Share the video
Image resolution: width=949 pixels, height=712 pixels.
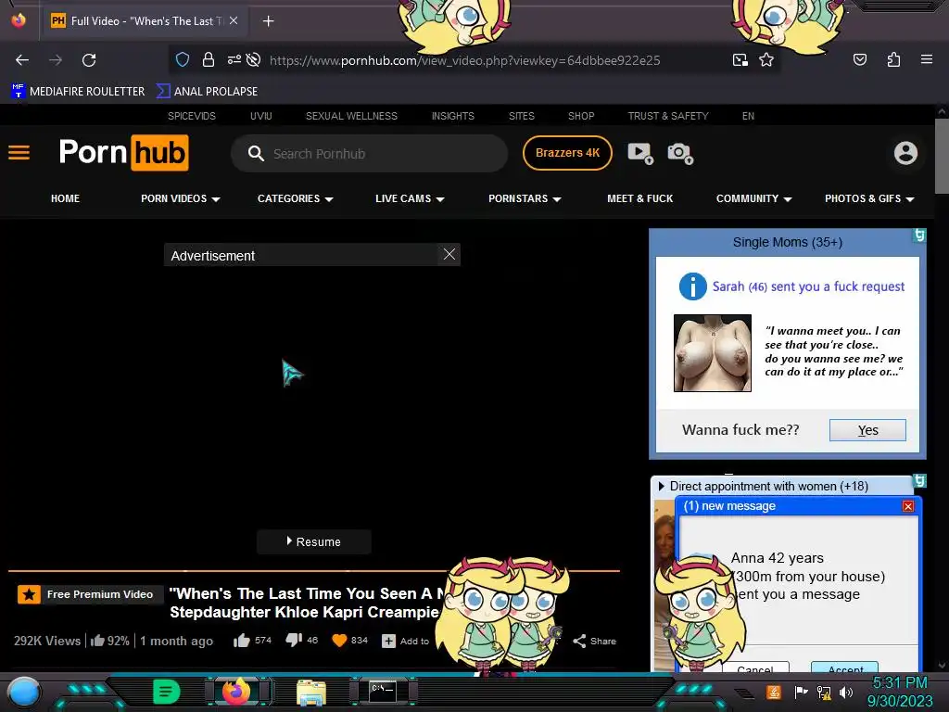pos(594,641)
